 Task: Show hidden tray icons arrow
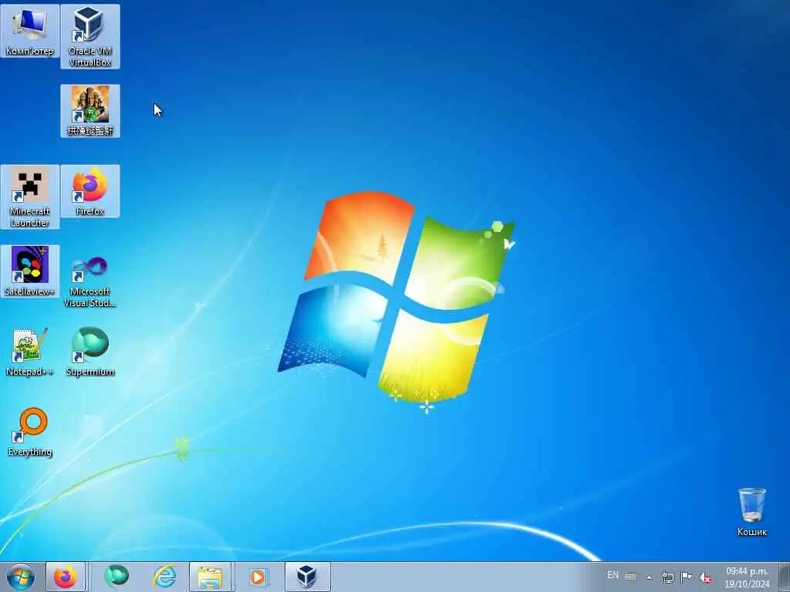point(649,577)
